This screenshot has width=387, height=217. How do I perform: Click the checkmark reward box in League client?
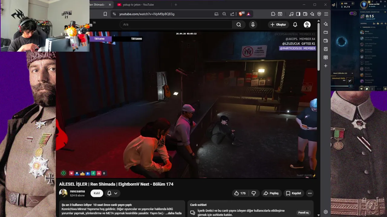(350, 80)
